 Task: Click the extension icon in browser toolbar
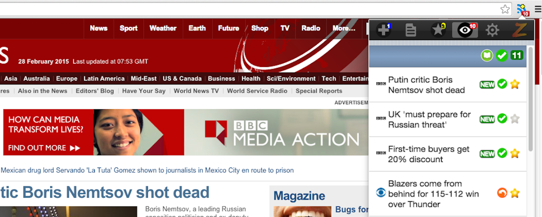523,9
